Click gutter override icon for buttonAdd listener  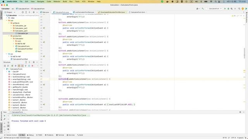(44, 105)
